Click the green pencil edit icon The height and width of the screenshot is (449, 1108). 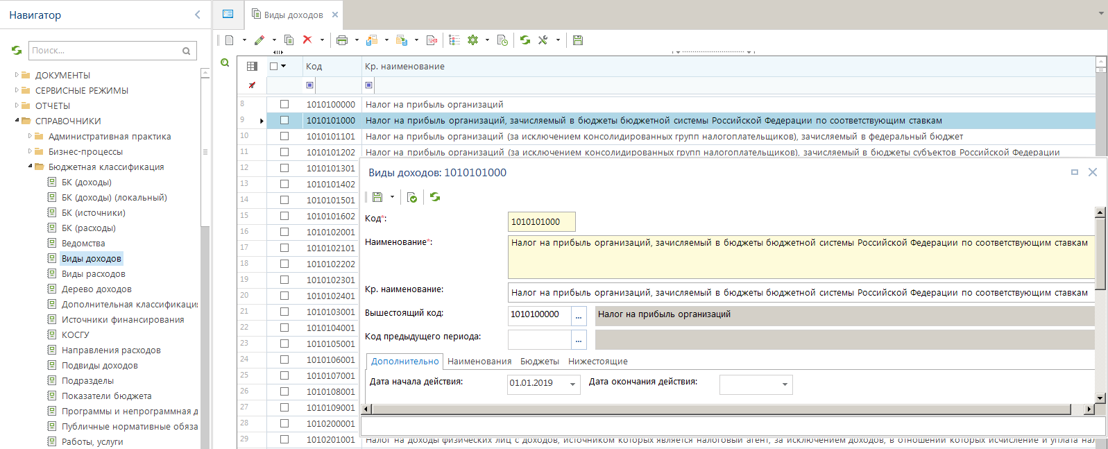[x=259, y=40]
